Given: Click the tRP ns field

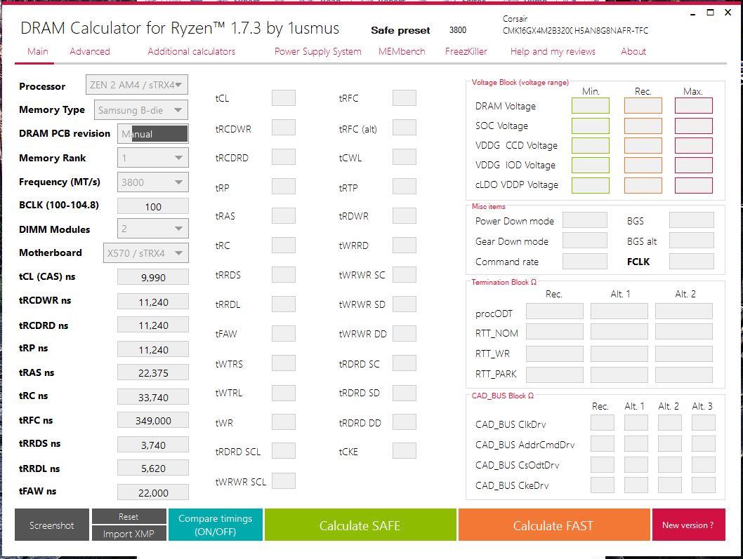Looking at the screenshot, I should (x=152, y=350).
